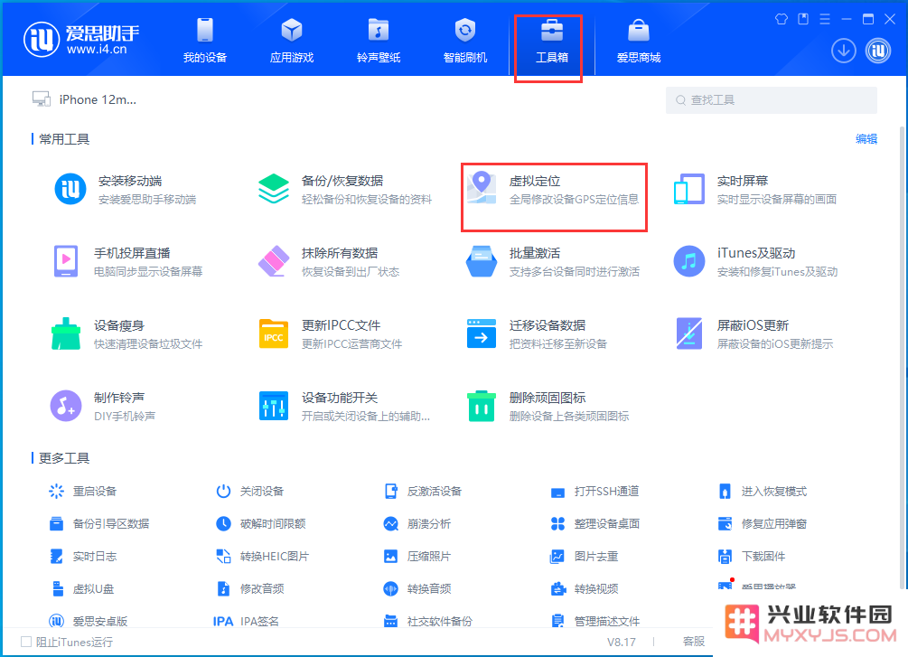This screenshot has width=908, height=657.
Task: Open the 爱思商城 tab
Action: click(639, 41)
